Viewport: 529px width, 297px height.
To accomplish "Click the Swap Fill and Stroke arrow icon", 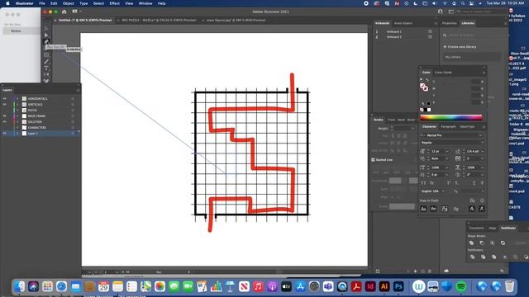I will tap(427, 80).
